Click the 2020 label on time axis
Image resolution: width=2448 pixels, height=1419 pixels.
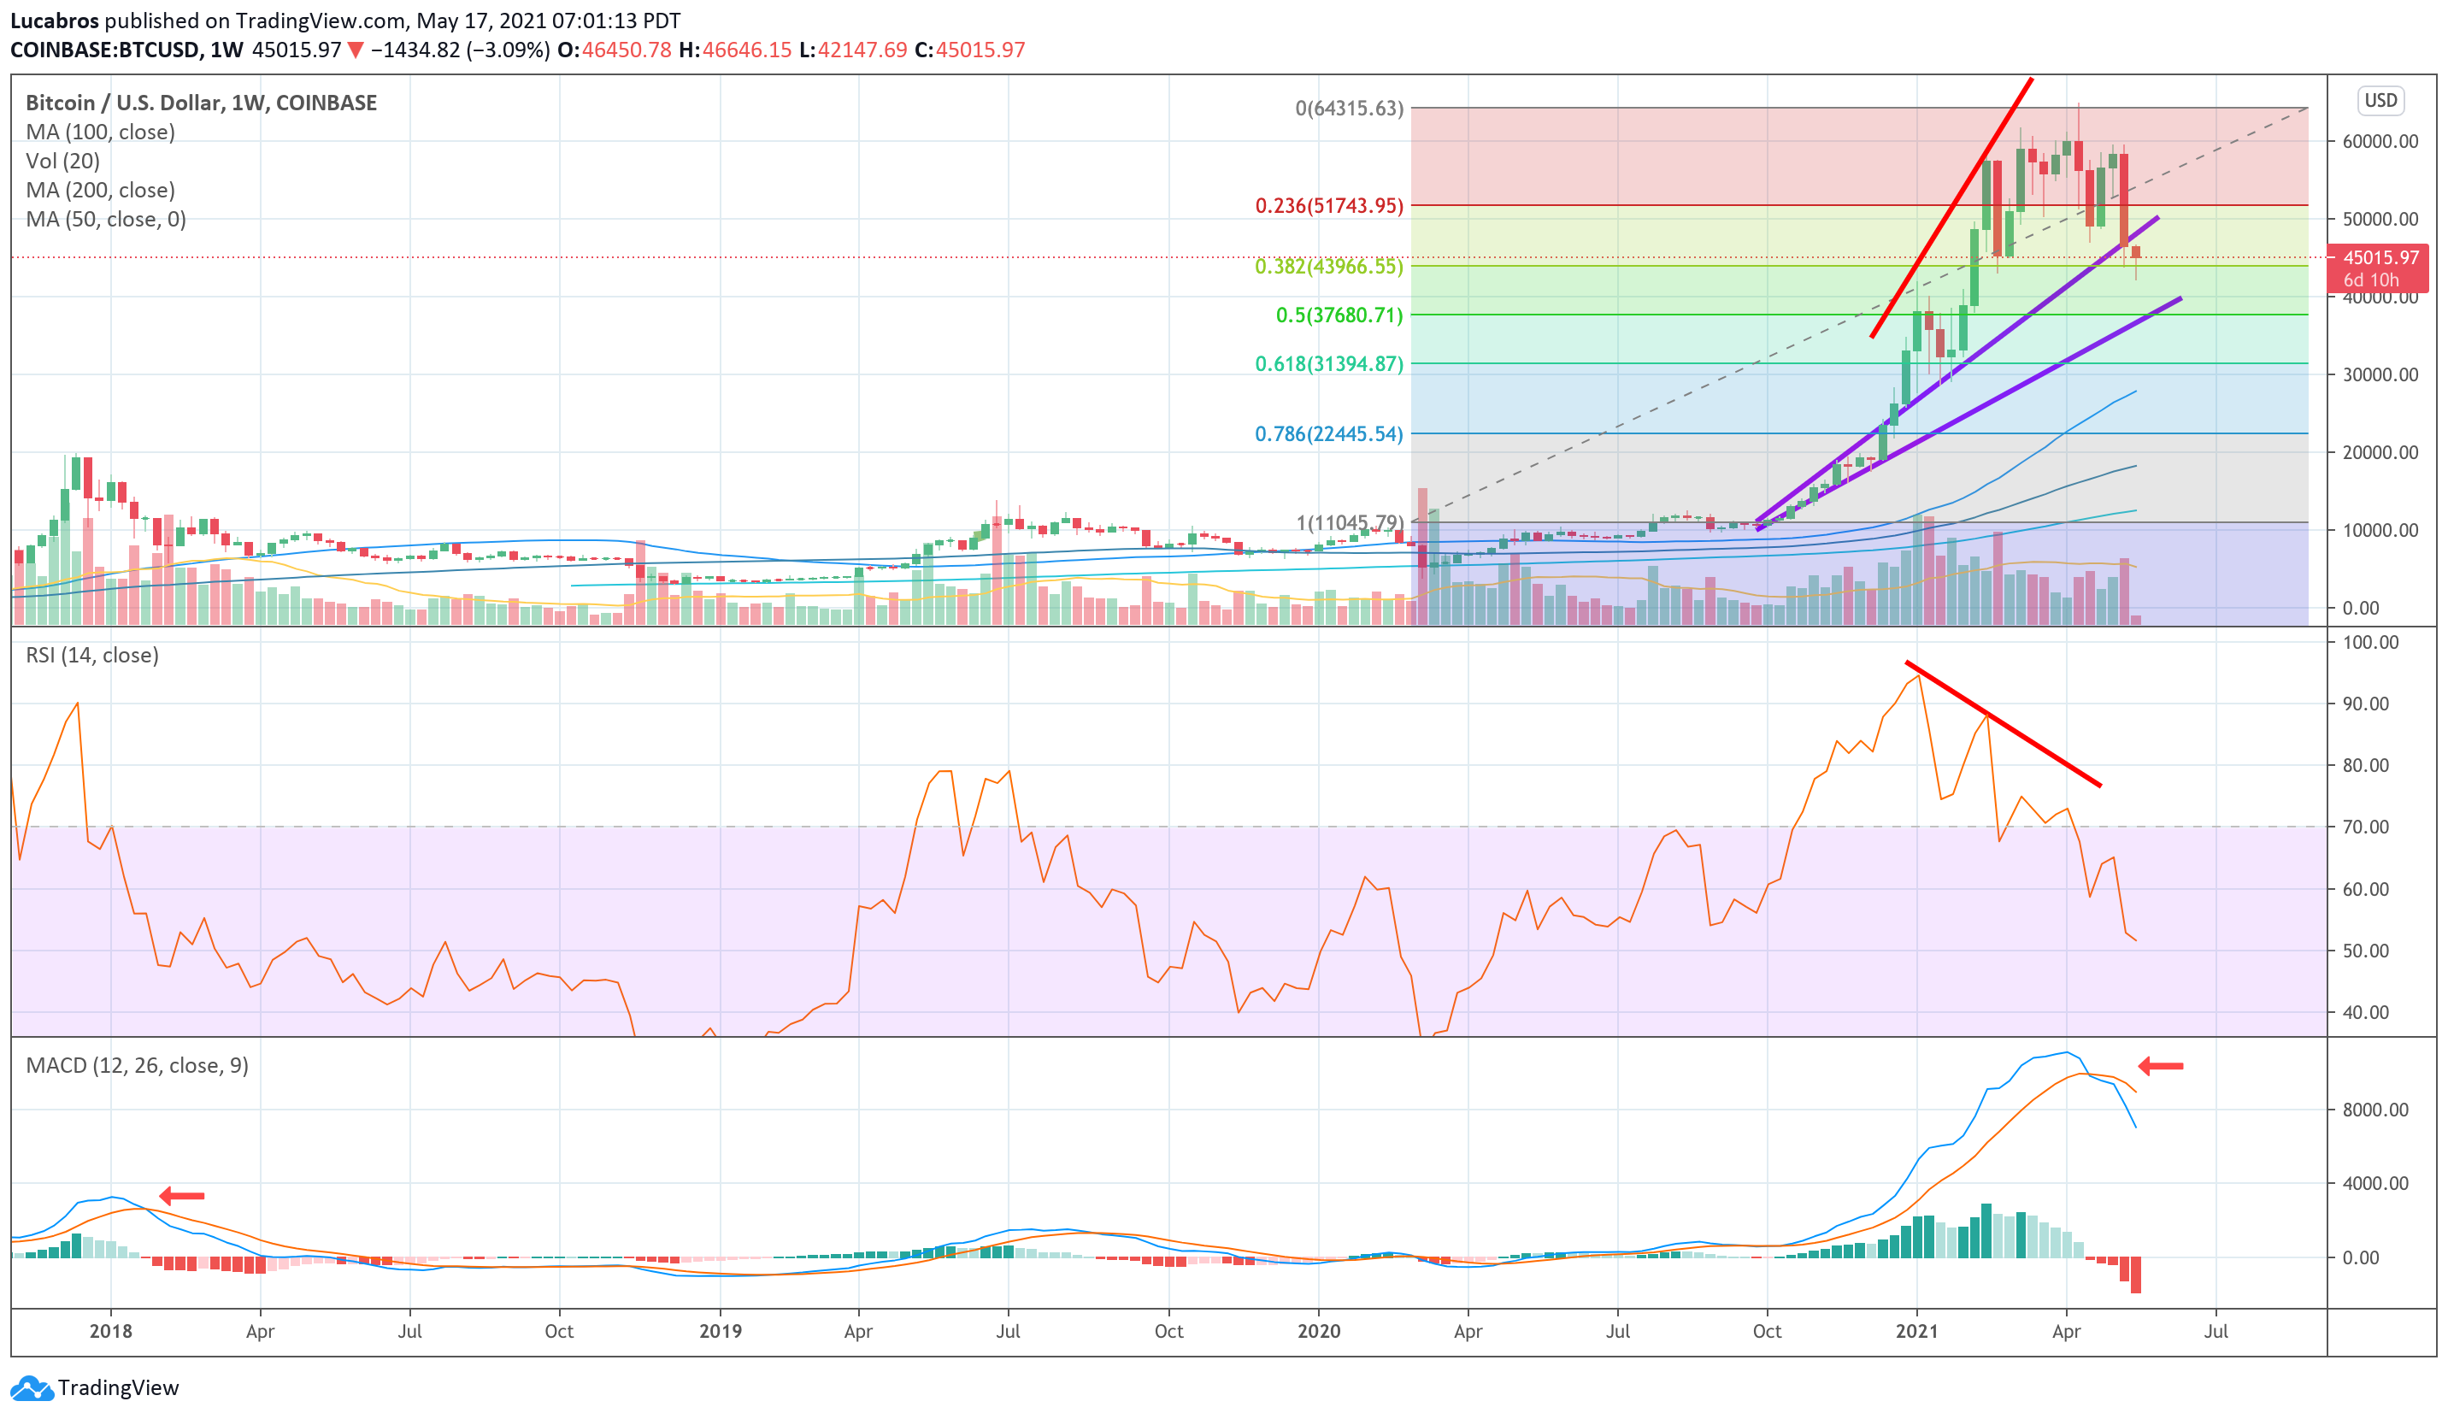(x=1318, y=1331)
